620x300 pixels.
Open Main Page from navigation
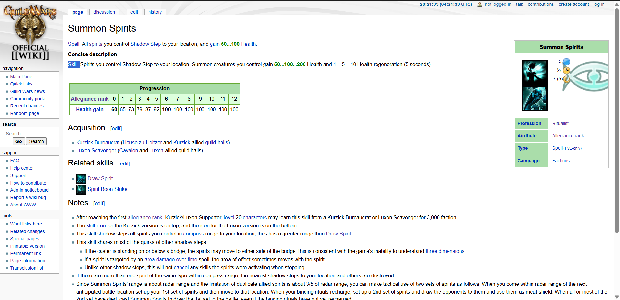(x=21, y=77)
